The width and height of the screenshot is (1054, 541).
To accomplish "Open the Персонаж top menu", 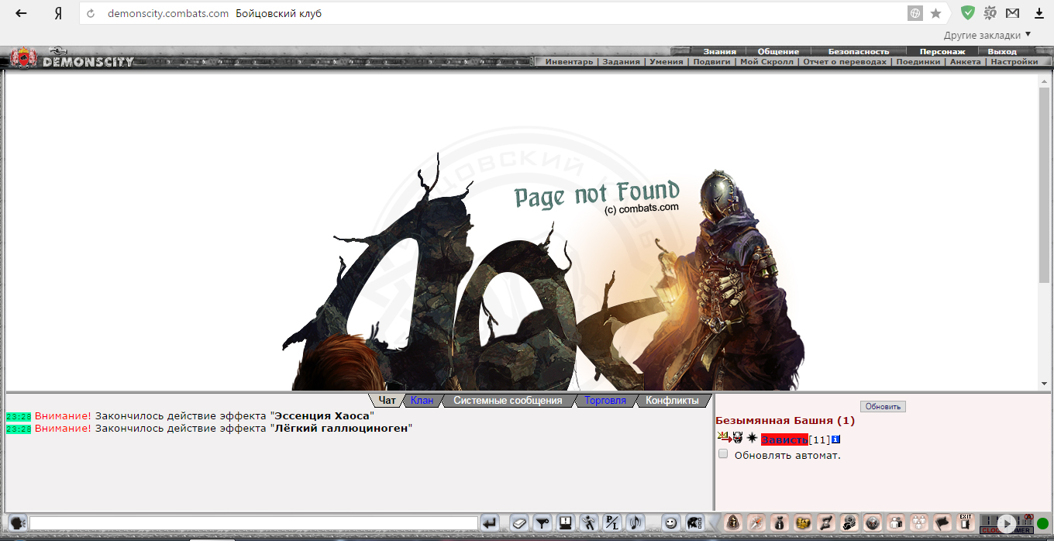I will pos(942,51).
